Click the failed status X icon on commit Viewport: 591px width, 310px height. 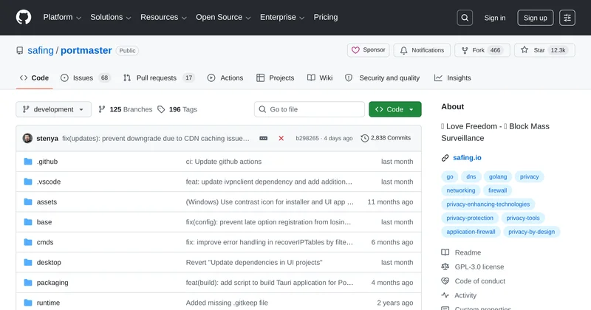tap(281, 138)
